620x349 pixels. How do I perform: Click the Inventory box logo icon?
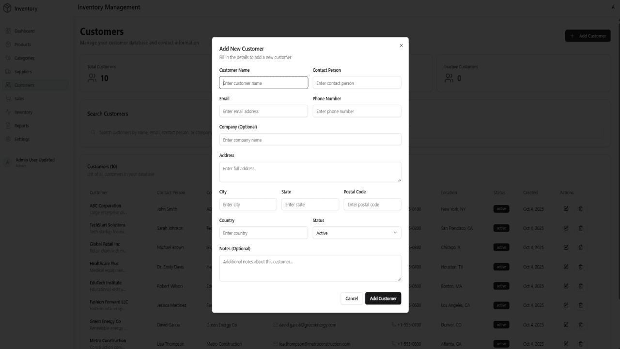coord(7,8)
